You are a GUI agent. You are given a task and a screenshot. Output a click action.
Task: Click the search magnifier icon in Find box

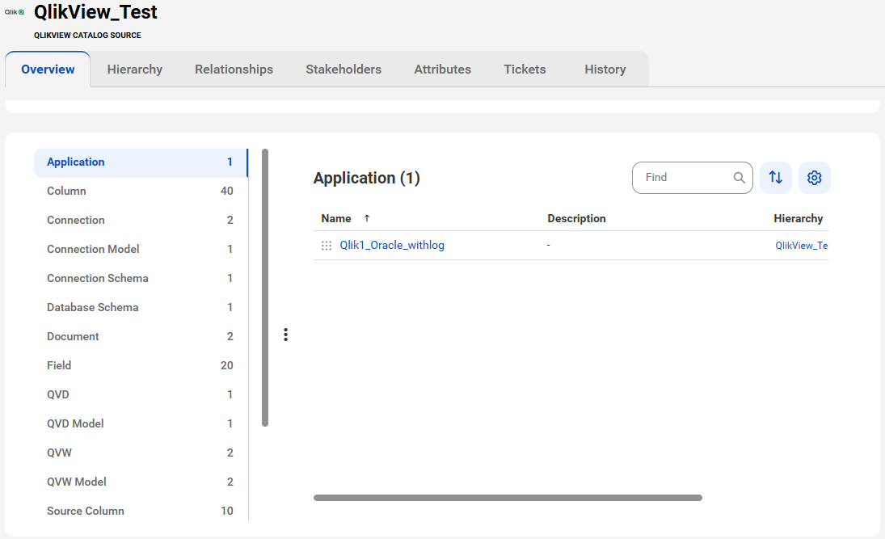[x=739, y=178]
